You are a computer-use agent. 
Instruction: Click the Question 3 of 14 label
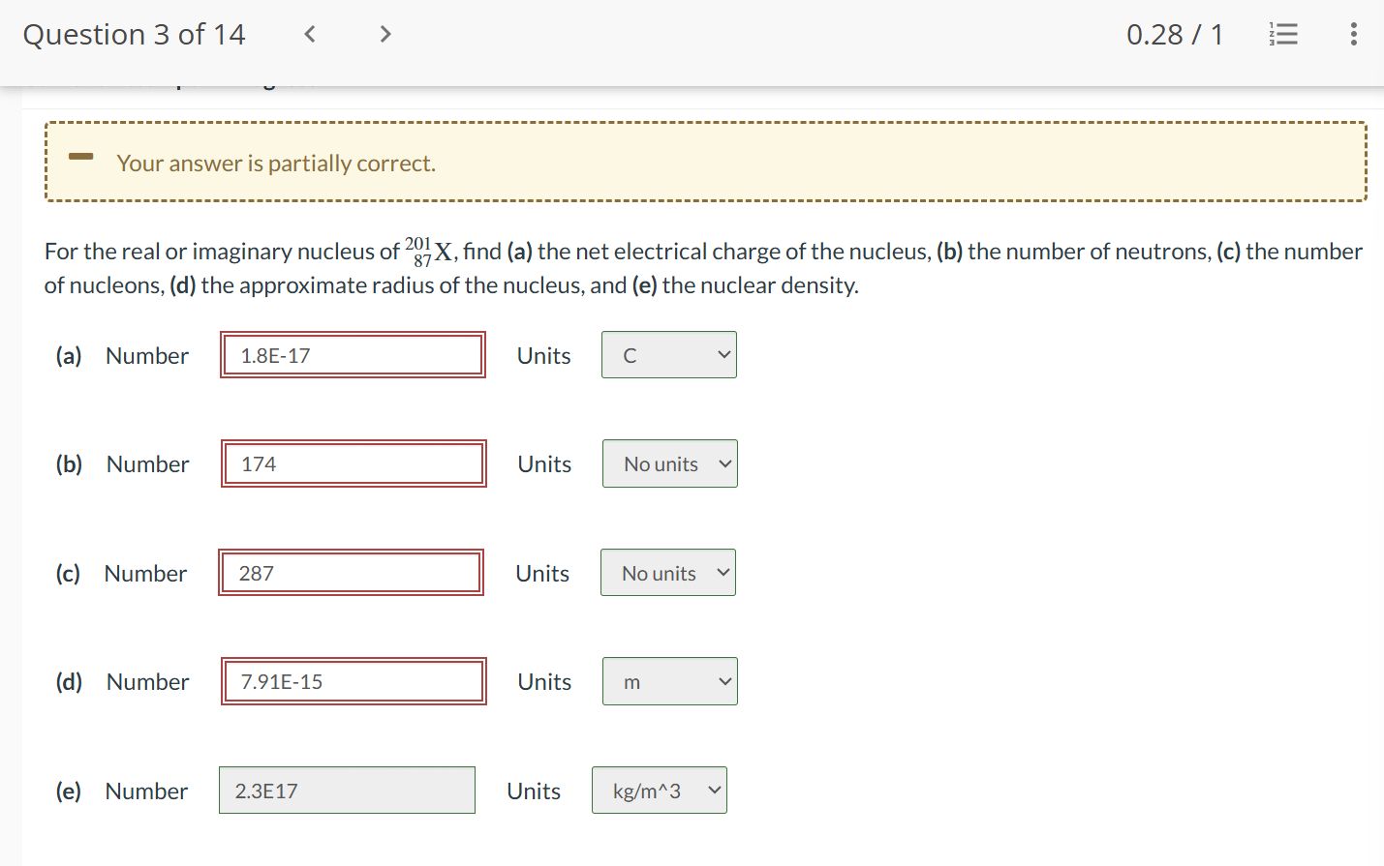(x=135, y=34)
